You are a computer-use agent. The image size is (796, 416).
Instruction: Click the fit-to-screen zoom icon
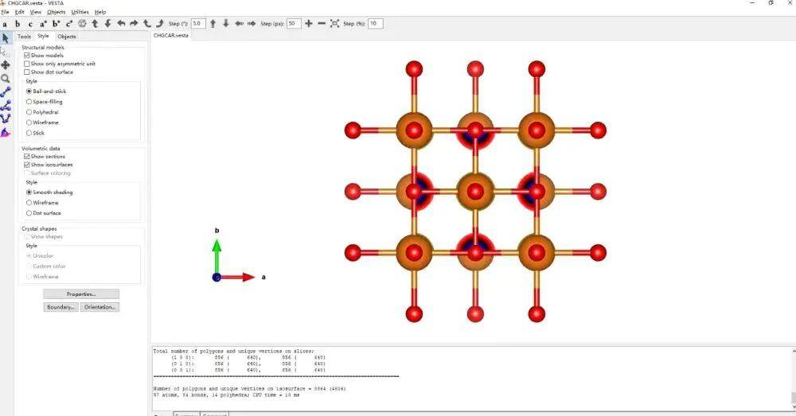tap(334, 24)
